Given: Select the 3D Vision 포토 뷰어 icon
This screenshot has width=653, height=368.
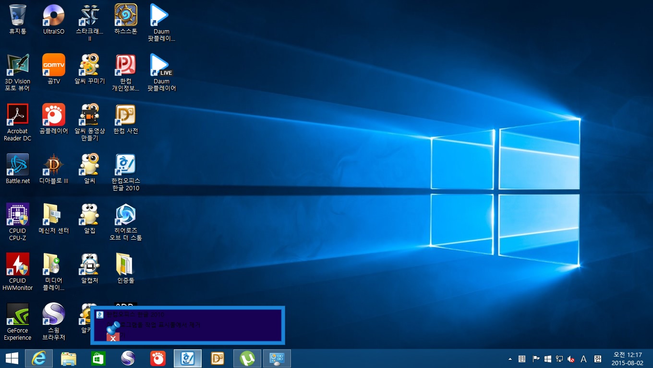Looking at the screenshot, I should point(18,73).
